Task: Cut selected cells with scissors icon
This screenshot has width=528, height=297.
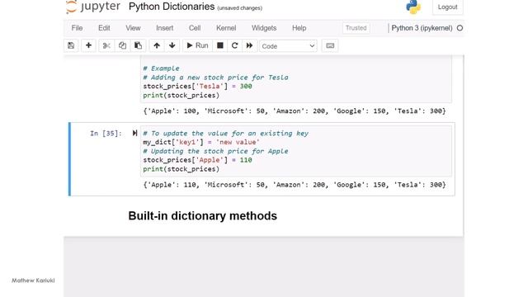Action: coord(106,45)
